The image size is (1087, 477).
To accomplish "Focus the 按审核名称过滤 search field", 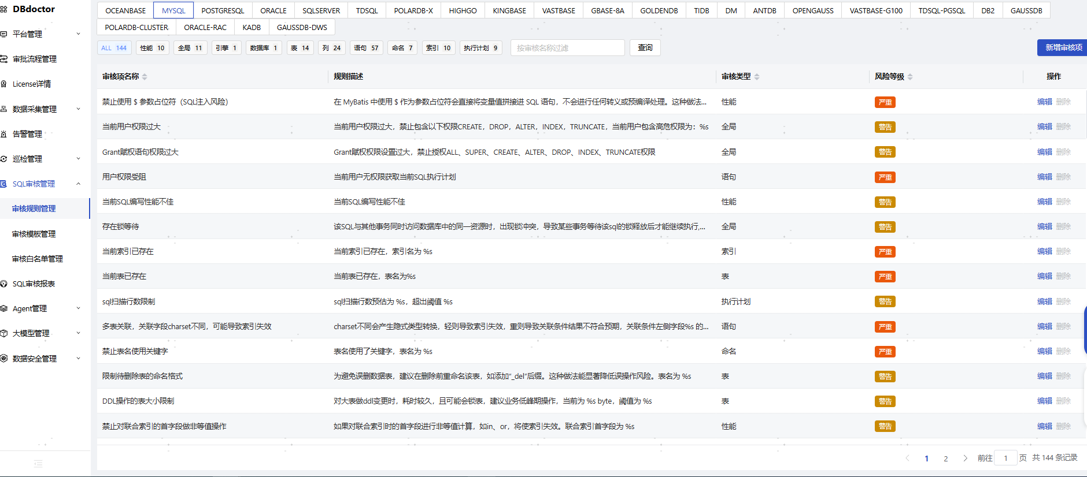I will coord(567,48).
